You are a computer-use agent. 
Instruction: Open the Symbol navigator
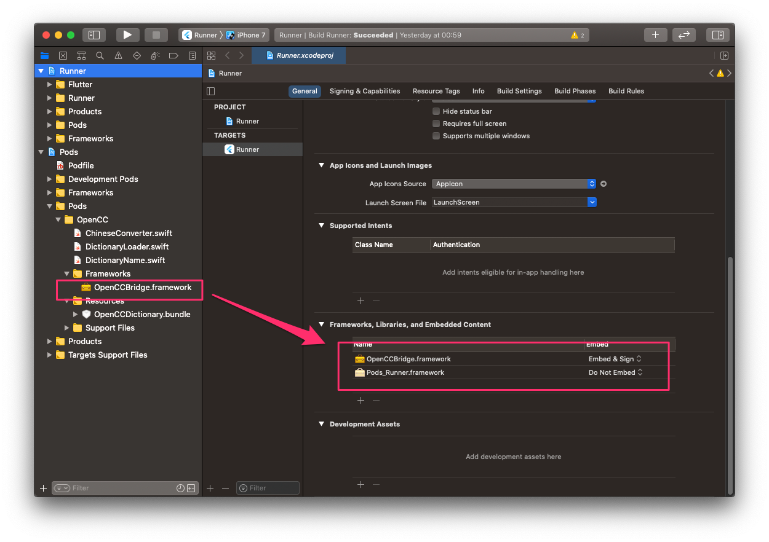click(x=81, y=55)
